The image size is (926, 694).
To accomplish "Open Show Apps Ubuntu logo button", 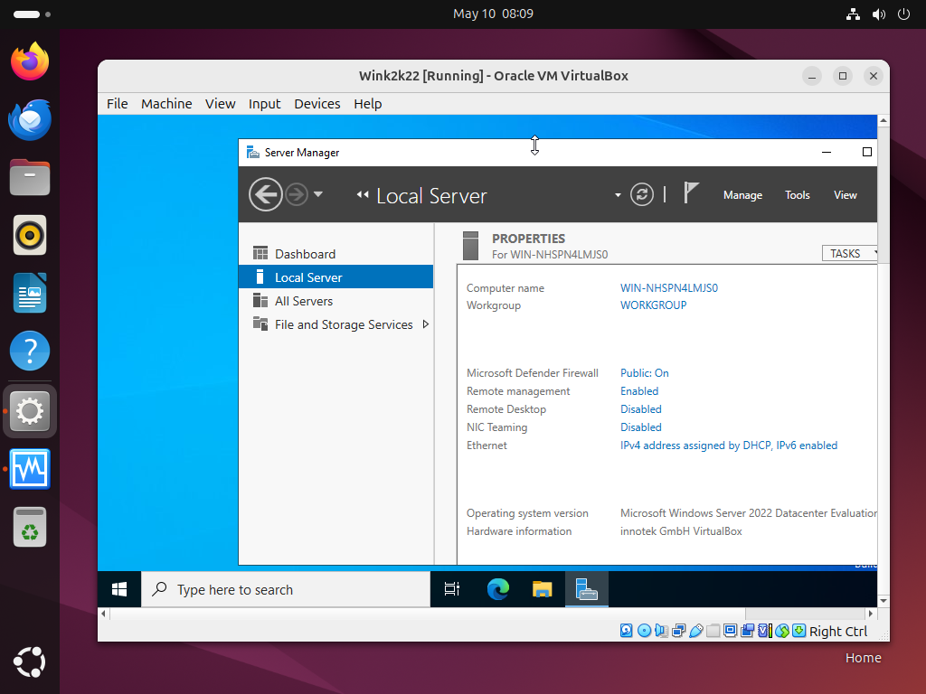I will tap(30, 661).
